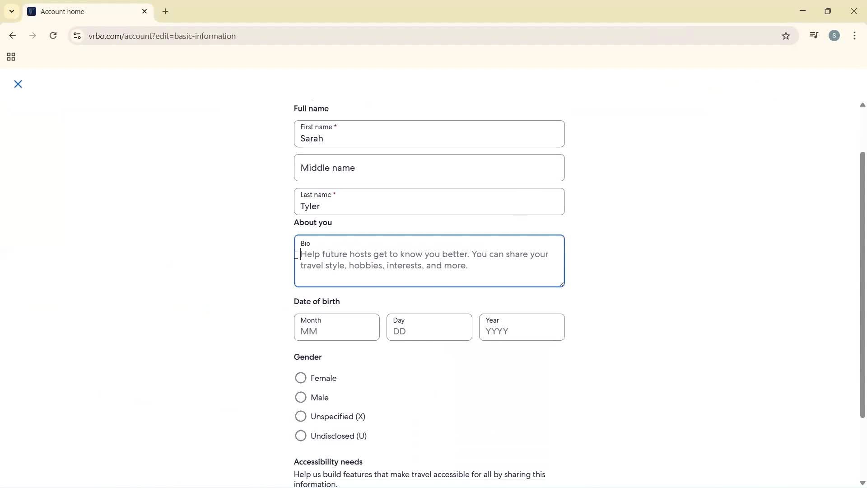Viewport: 867px width, 488px height.
Task: Click the back navigation arrow
Action: pyautogui.click(x=12, y=36)
